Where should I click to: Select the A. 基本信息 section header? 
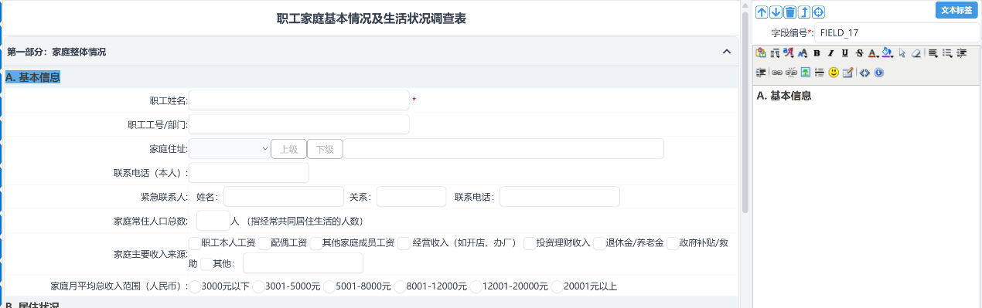pos(32,77)
